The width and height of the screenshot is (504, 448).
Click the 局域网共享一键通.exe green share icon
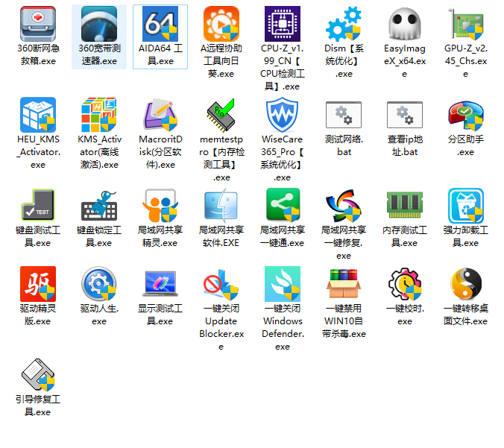283,206
